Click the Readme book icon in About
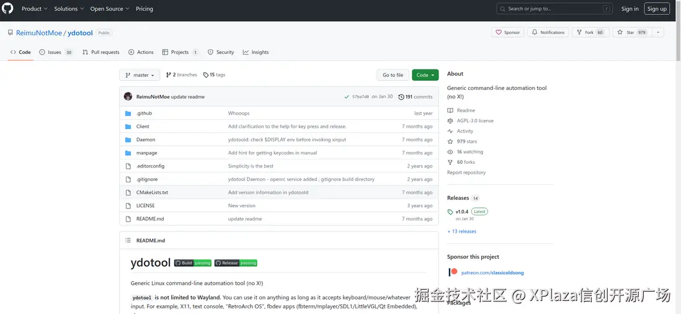 click(450, 110)
